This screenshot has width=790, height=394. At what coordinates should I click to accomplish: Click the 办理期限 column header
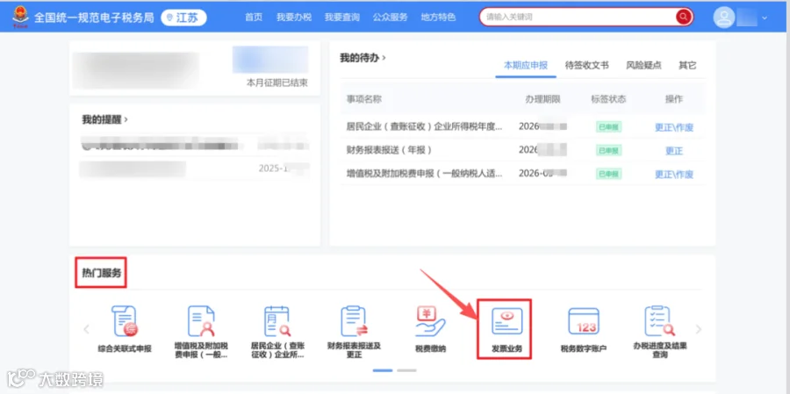pyautogui.click(x=542, y=99)
